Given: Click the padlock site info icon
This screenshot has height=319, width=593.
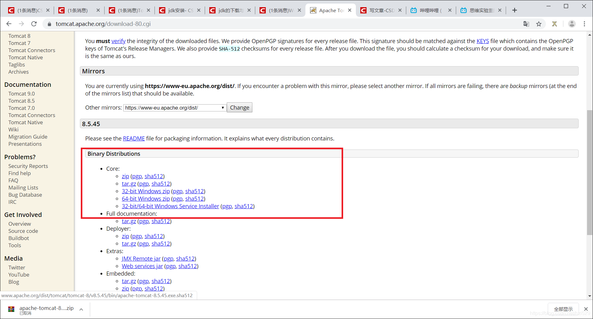Looking at the screenshot, I should tap(49, 24).
